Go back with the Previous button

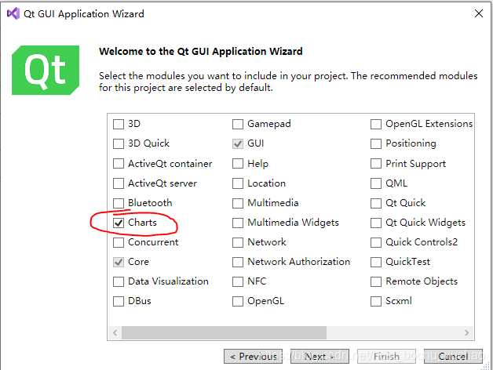point(253,356)
